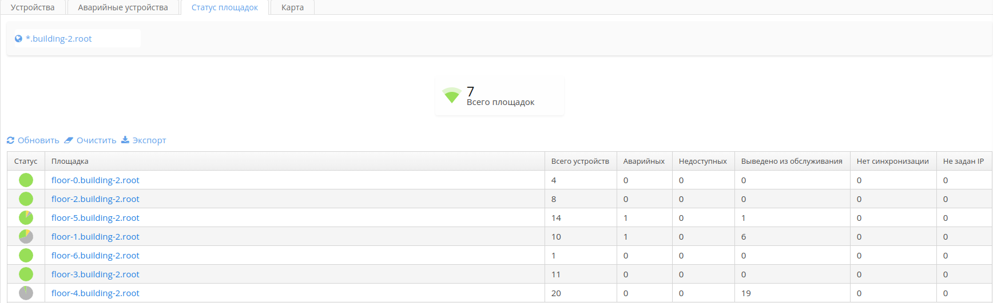Click status pie icon for floor-5 row
The width and height of the screenshot is (993, 303).
(26, 218)
